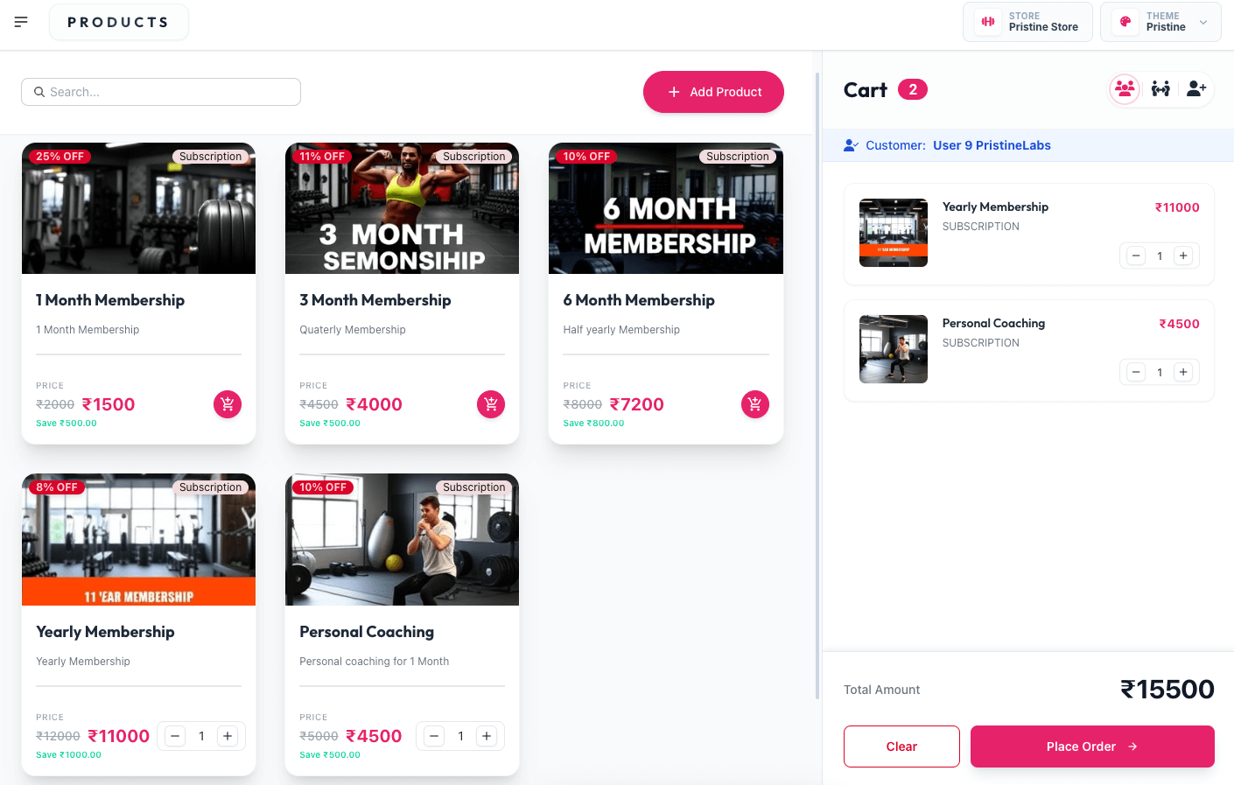Click the pink theme palette icon
The height and width of the screenshot is (785, 1234).
coord(1124,21)
